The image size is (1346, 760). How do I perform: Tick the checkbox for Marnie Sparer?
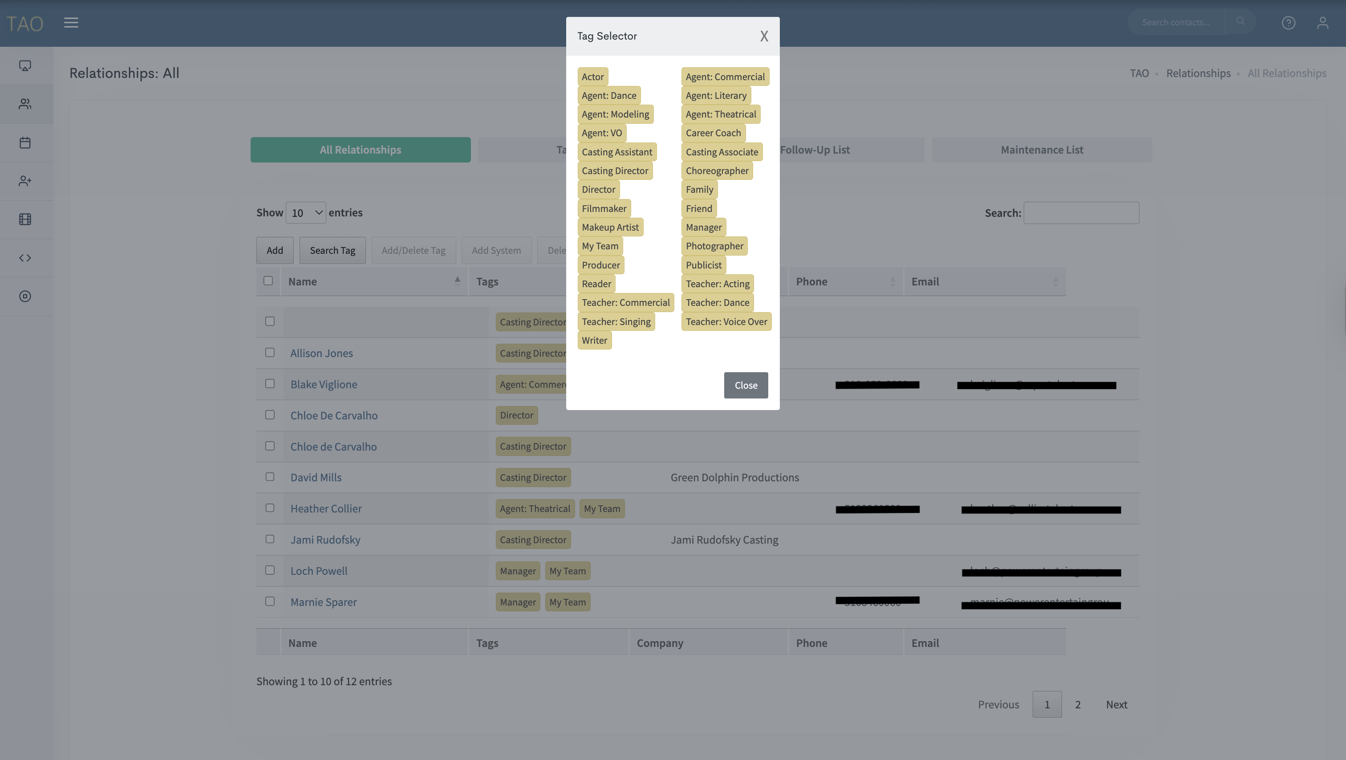[270, 601]
